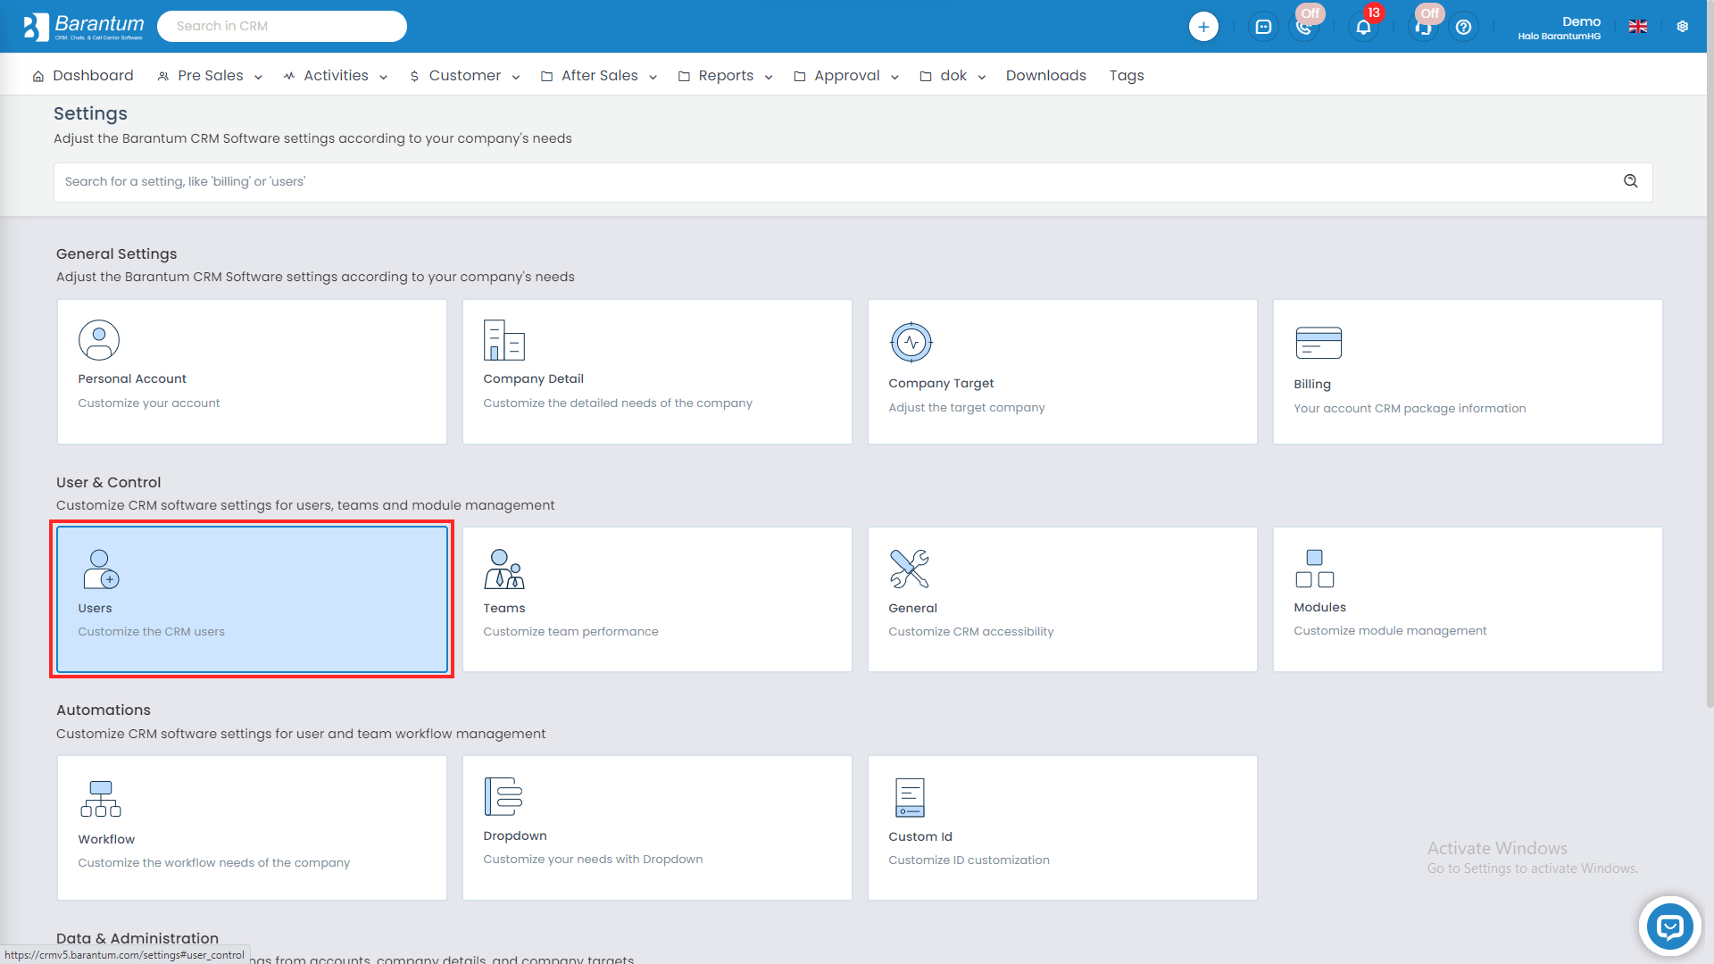The height and width of the screenshot is (964, 1714).
Task: Open the chat bubble icon in header
Action: coord(1263,27)
